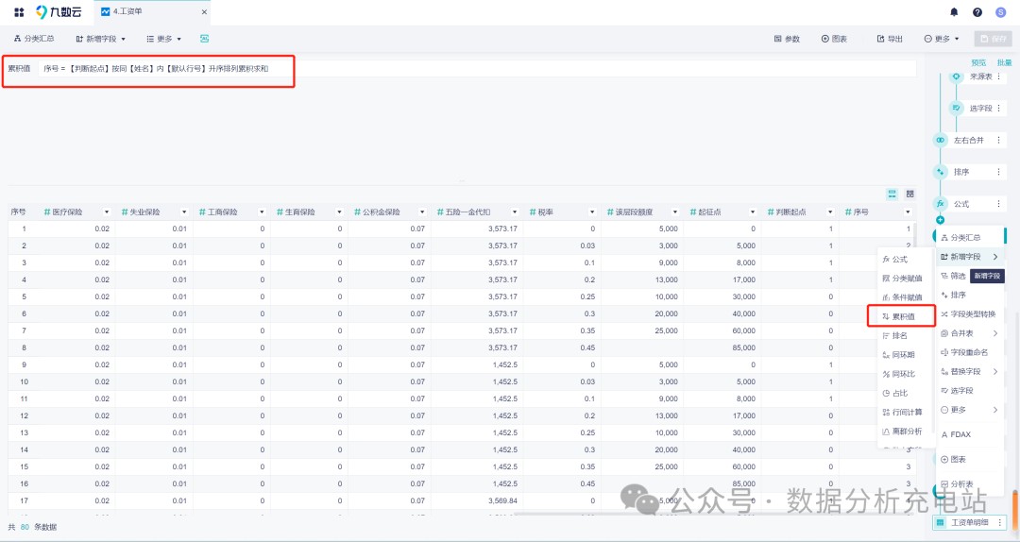The width and height of the screenshot is (1020, 542).
Task: Switch to list view icon above table
Action: pos(892,194)
